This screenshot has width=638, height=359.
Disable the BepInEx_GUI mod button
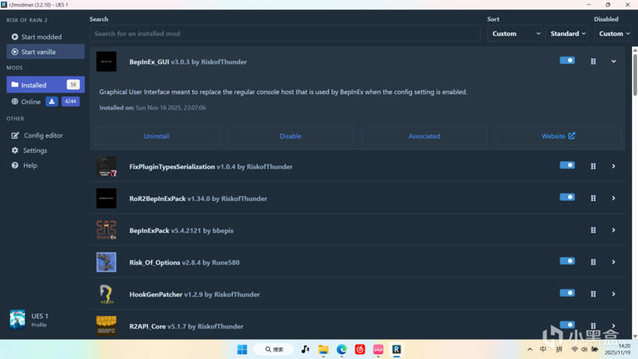291,136
